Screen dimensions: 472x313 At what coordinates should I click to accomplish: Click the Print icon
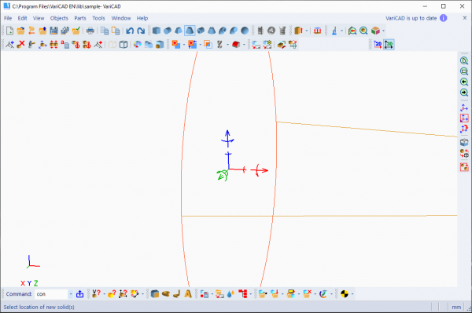(x=90, y=31)
